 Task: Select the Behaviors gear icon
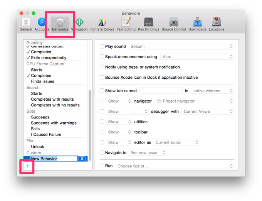click(60, 22)
